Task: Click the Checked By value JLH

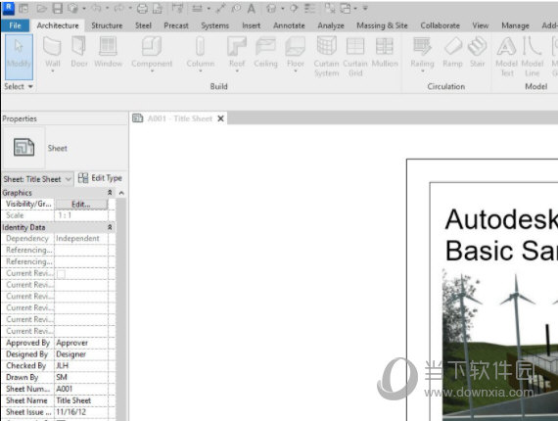Action: tap(81, 366)
